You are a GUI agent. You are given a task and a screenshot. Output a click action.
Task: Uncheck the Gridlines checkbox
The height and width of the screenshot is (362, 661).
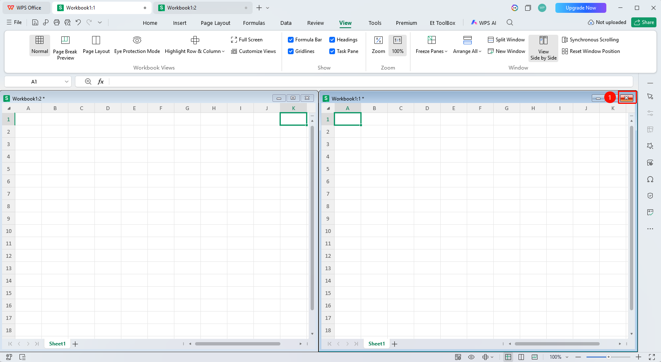pyautogui.click(x=291, y=51)
